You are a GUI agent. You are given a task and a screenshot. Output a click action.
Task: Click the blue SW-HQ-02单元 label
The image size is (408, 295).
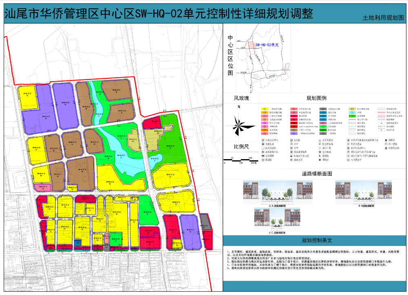click(x=266, y=44)
